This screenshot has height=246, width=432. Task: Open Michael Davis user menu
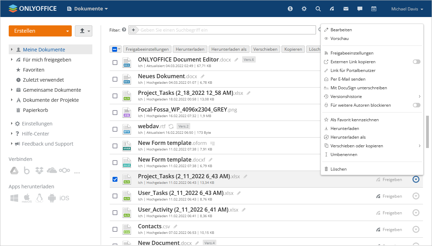(x=407, y=9)
